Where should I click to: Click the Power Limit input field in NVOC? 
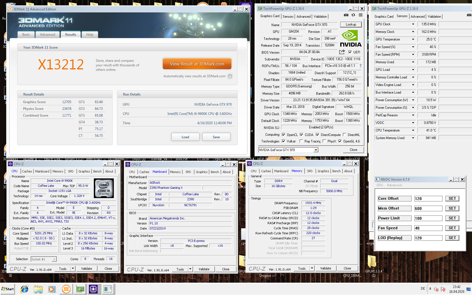pos(428,218)
